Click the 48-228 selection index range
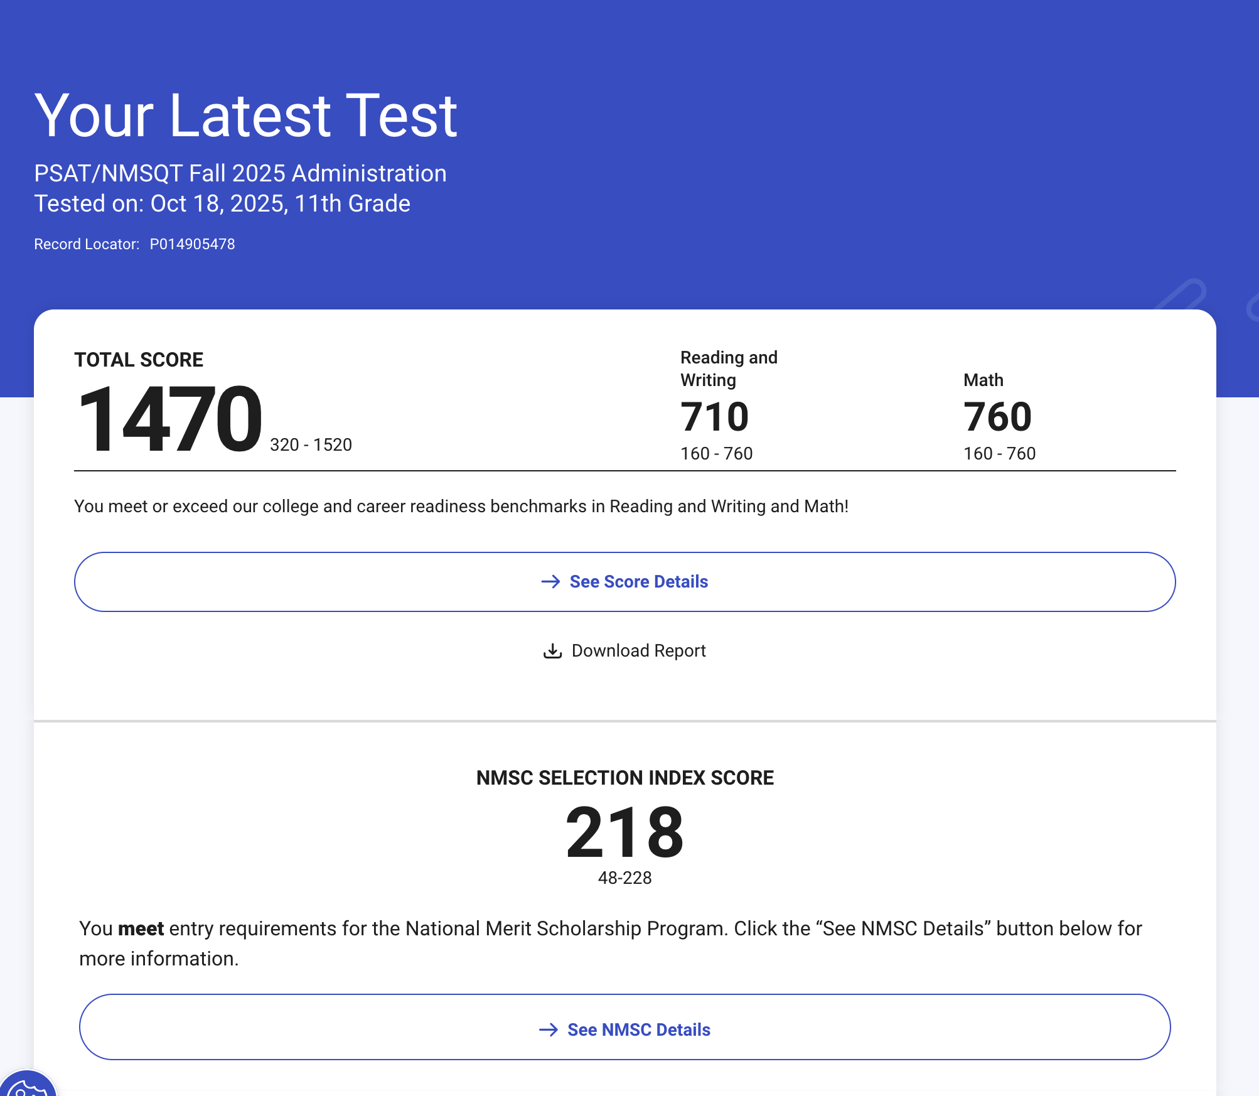Image resolution: width=1259 pixels, height=1096 pixels. [x=624, y=878]
